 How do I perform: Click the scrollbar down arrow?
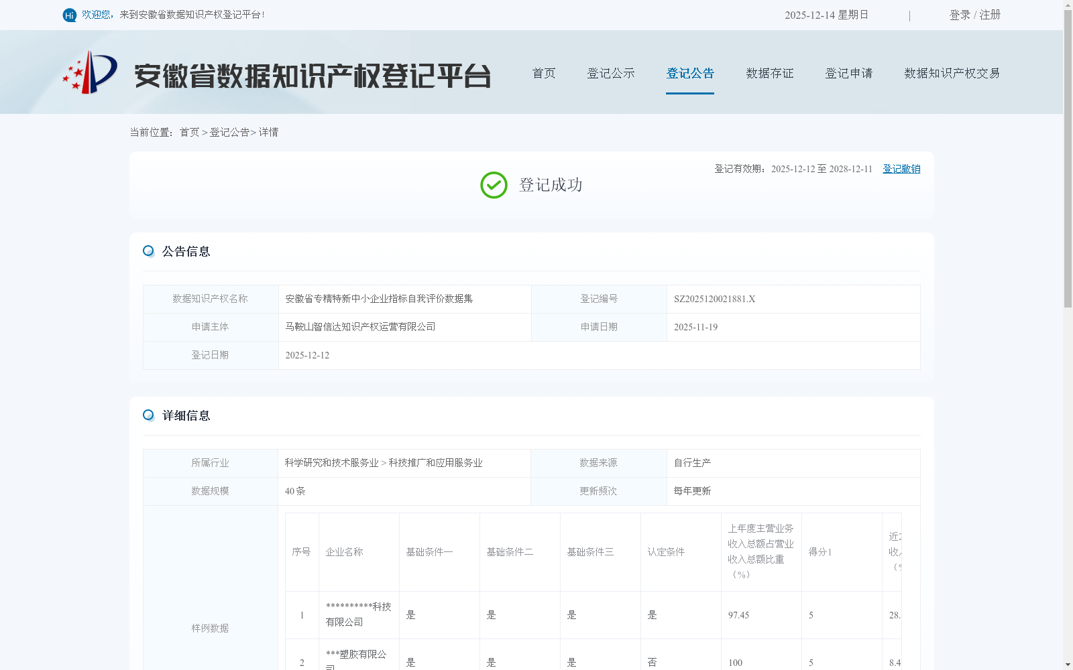tap(1068, 665)
